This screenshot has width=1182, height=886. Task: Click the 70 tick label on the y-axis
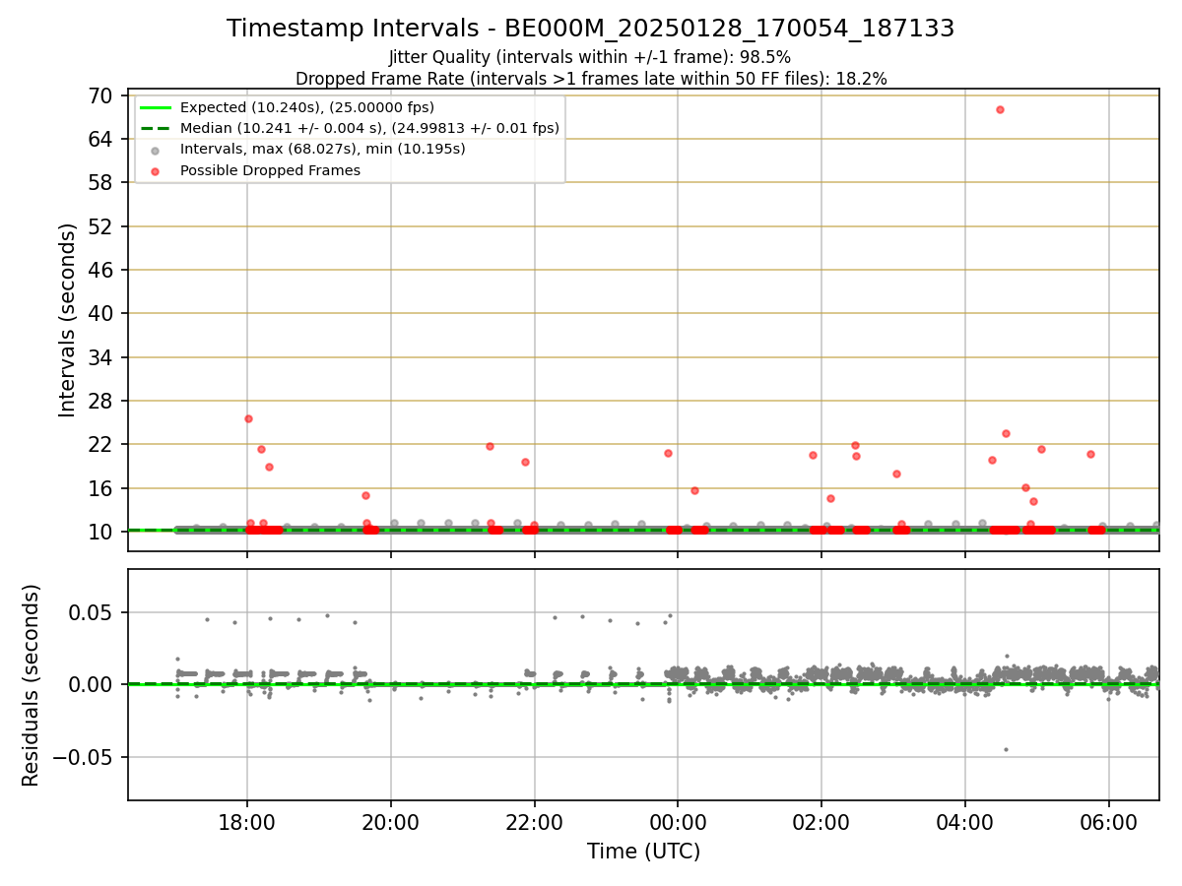[x=100, y=95]
